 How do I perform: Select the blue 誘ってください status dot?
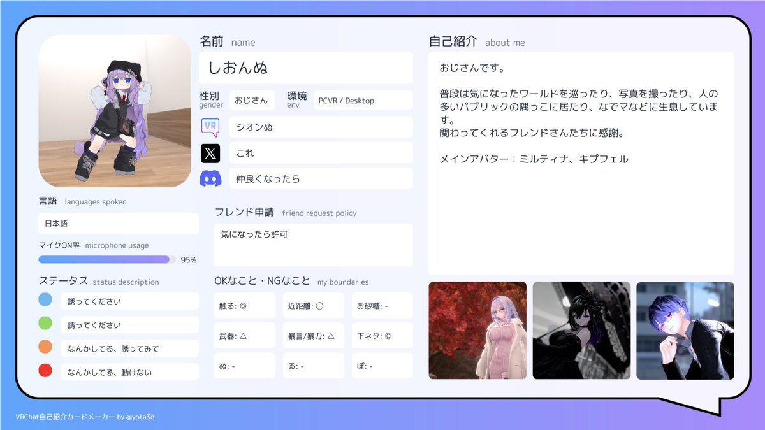click(45, 300)
